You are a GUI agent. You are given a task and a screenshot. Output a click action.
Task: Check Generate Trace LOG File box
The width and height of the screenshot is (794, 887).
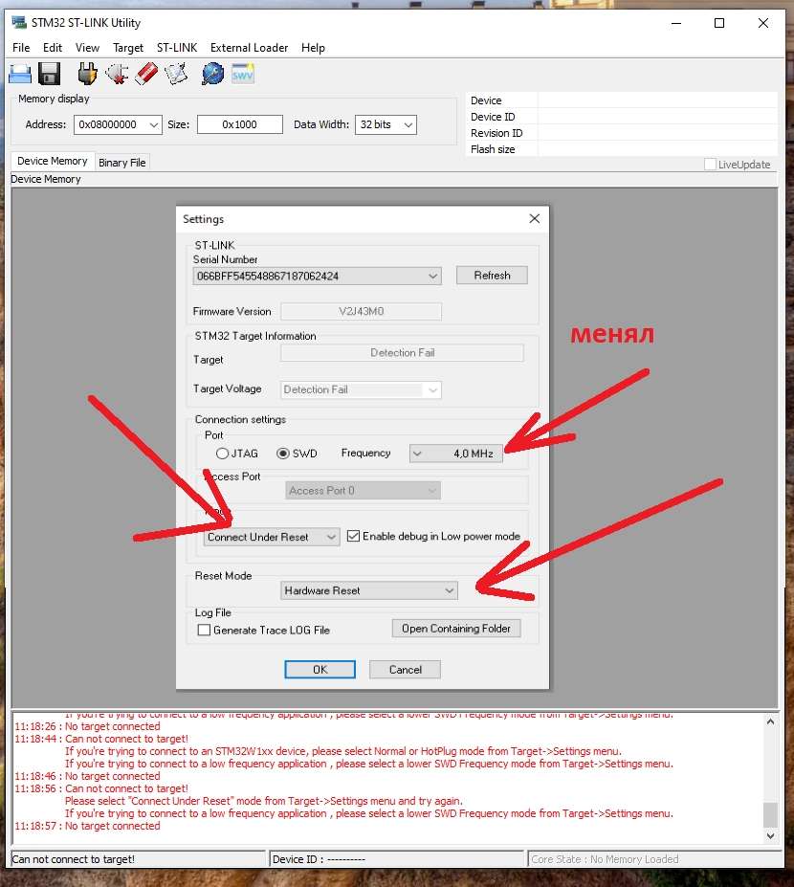204,630
